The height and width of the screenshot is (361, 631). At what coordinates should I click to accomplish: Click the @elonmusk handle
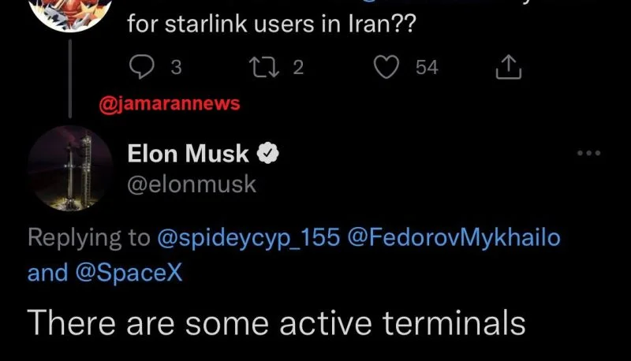click(192, 184)
